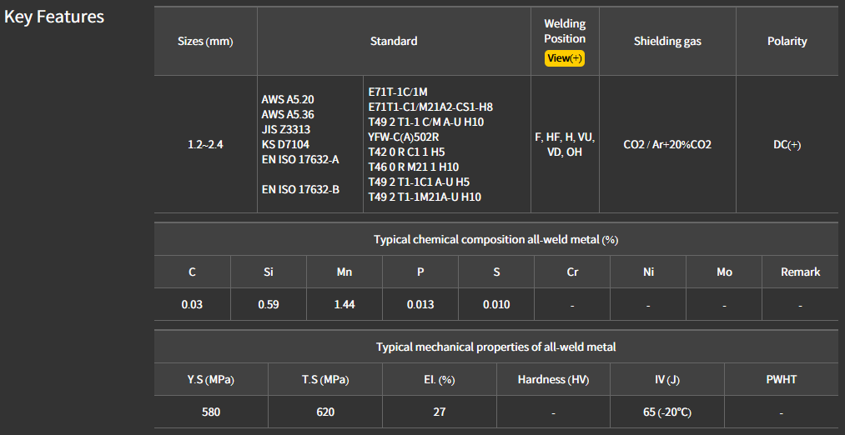Viewport: 845px width, 435px height.
Task: Click the Typical chemical composition table title
Action: click(x=495, y=240)
